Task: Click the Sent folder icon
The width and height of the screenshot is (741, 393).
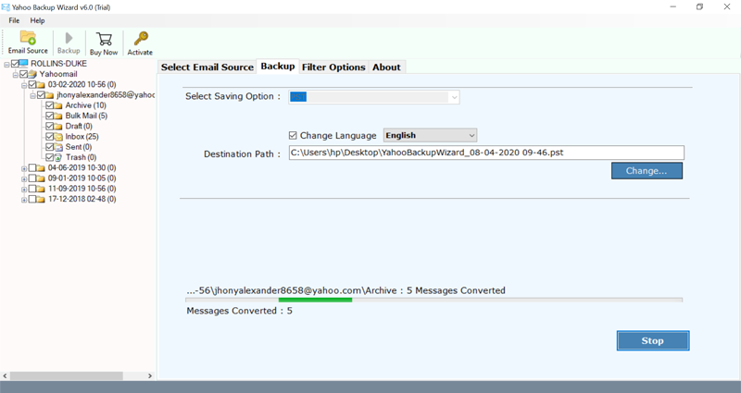Action: [58, 147]
